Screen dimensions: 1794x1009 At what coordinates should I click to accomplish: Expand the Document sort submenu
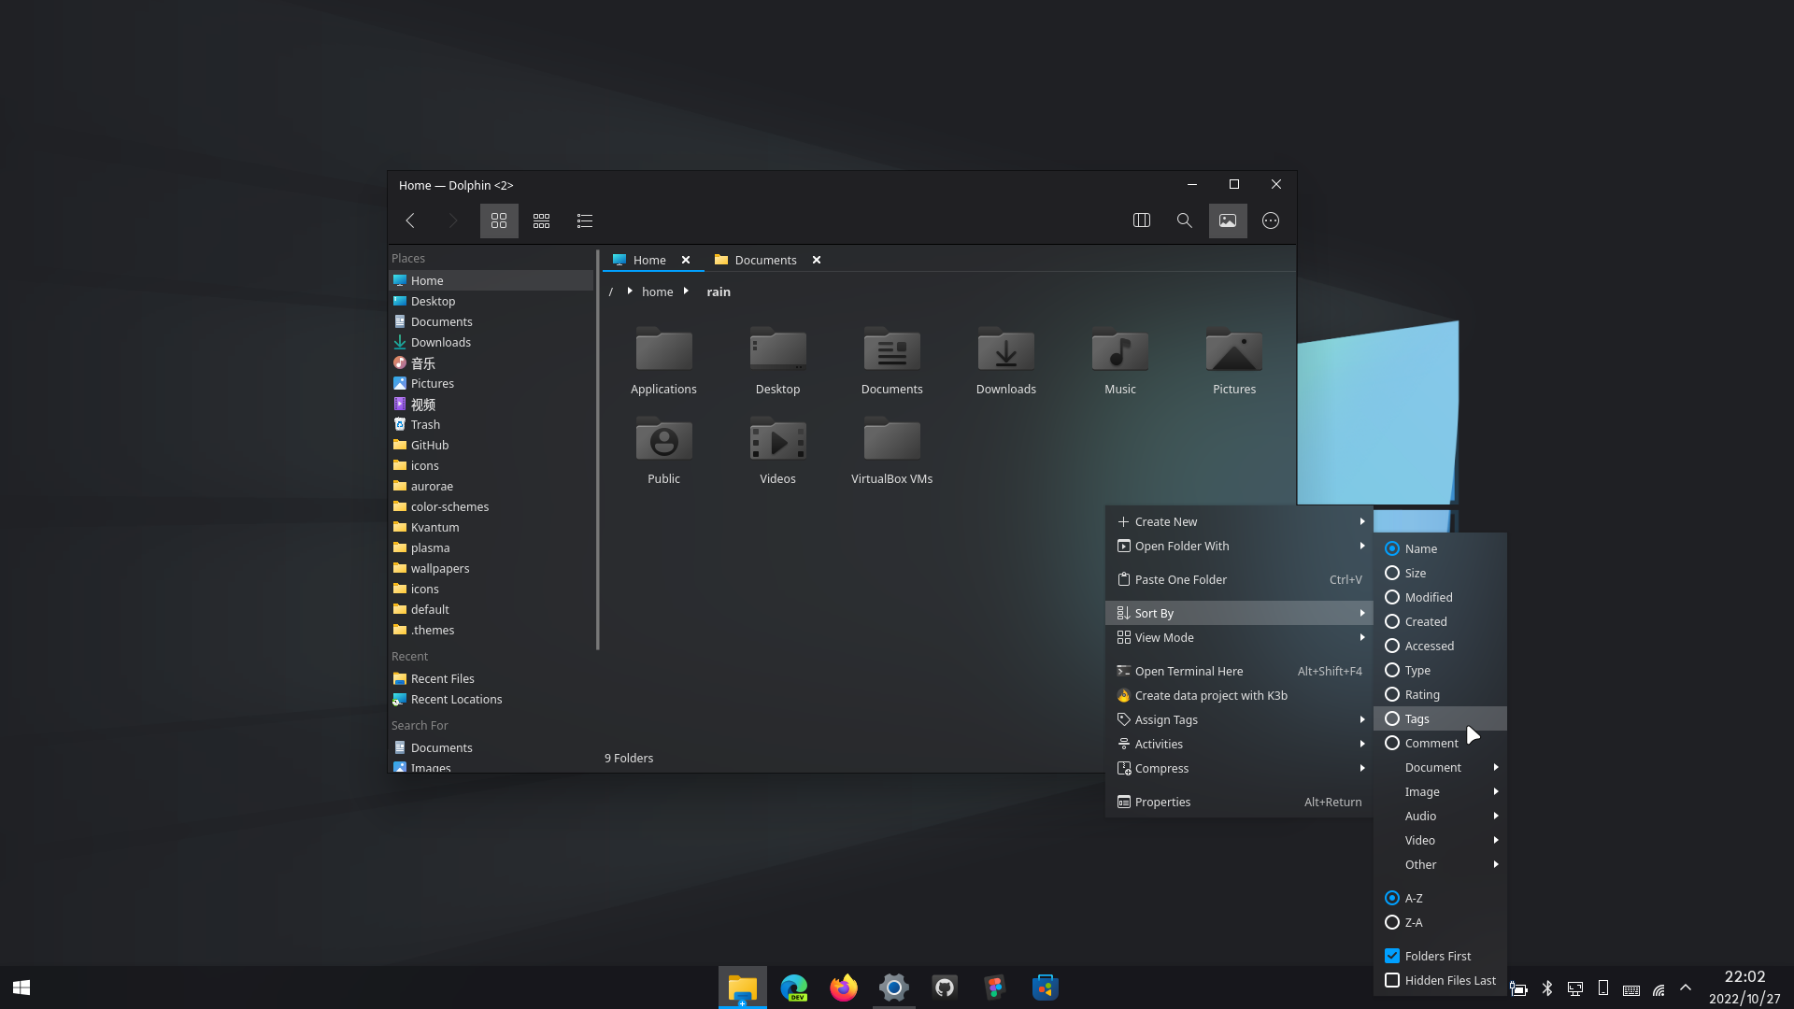[1440, 767]
